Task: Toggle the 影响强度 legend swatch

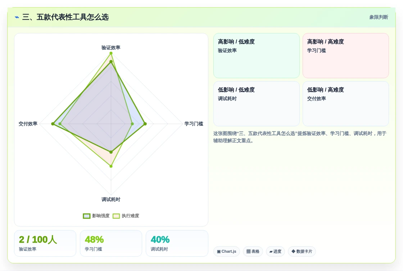Action: click(x=87, y=216)
